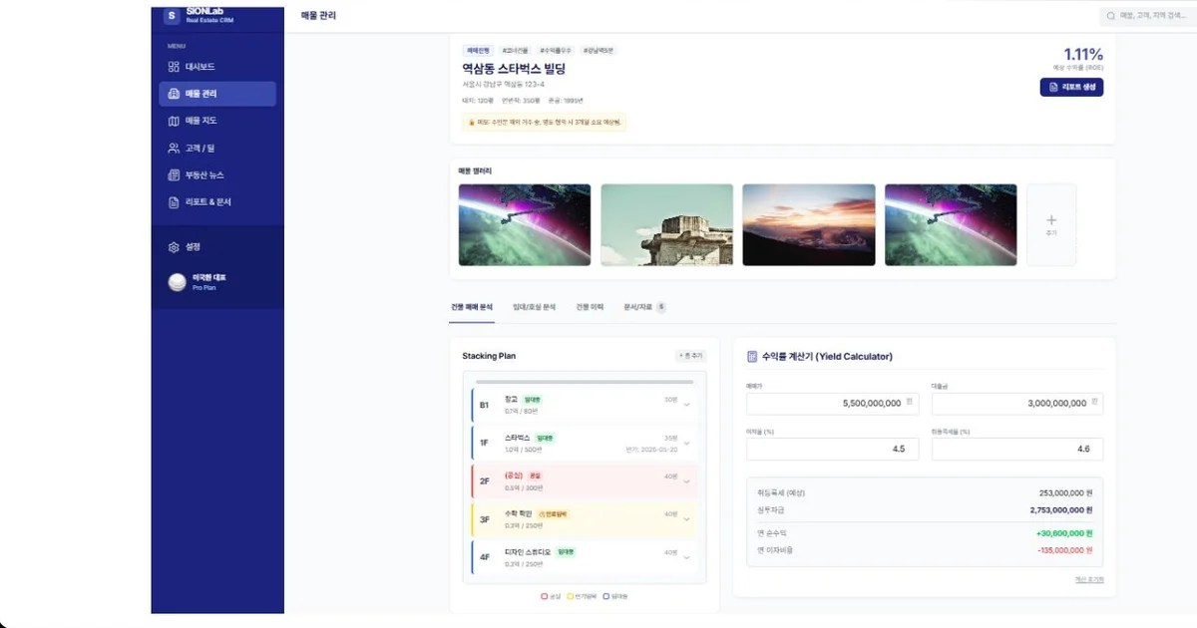Switch to the 문서/자료 tab

point(644,307)
